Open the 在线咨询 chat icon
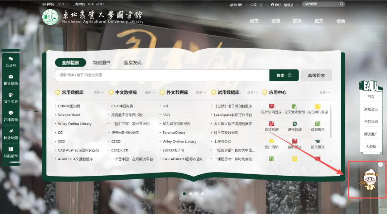The height and width of the screenshot is (214, 387). pos(11,113)
